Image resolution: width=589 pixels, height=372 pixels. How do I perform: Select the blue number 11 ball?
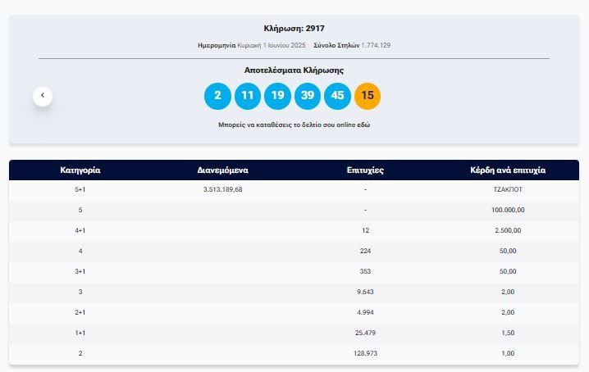(248, 96)
